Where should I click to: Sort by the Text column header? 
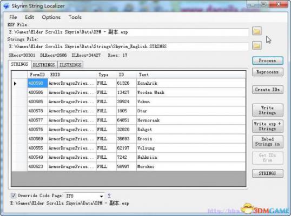click(191, 75)
